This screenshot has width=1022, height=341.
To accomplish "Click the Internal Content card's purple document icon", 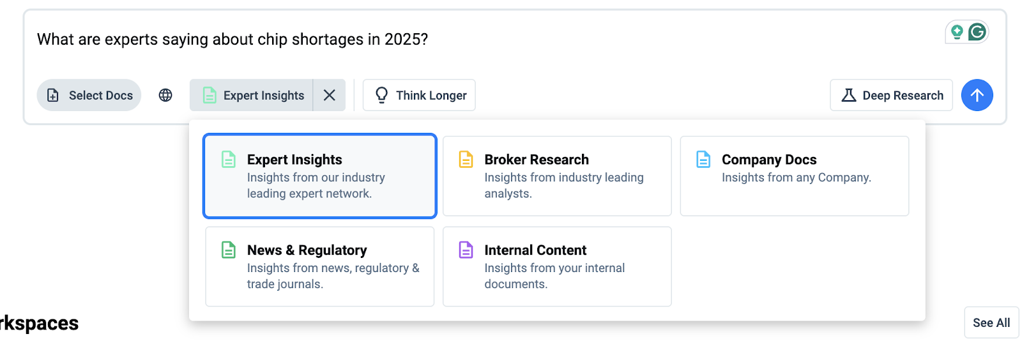I will tap(466, 250).
